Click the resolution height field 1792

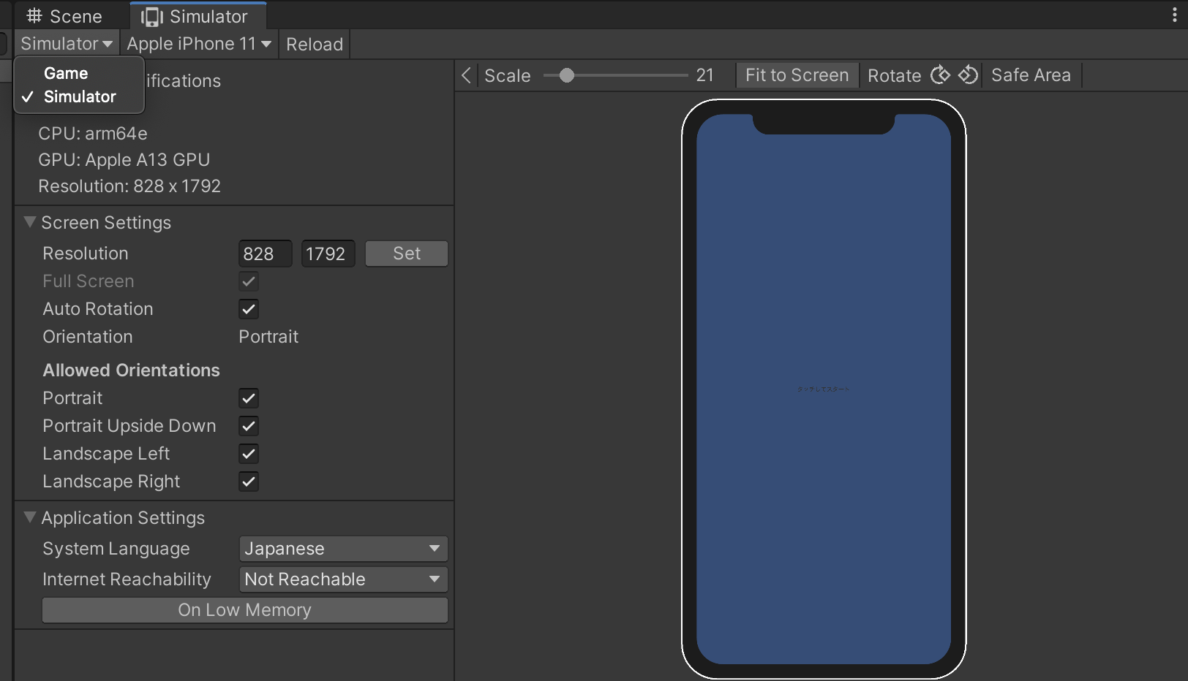[x=328, y=254]
